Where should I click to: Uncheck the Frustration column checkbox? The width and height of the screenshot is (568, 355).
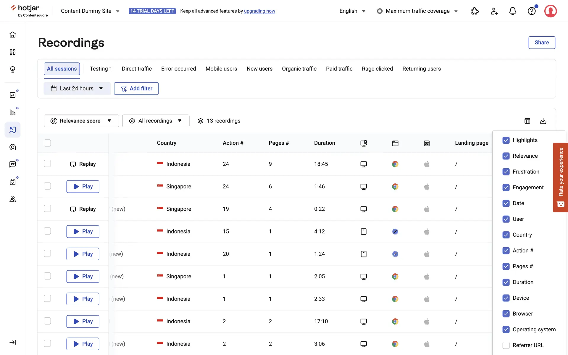tap(506, 172)
